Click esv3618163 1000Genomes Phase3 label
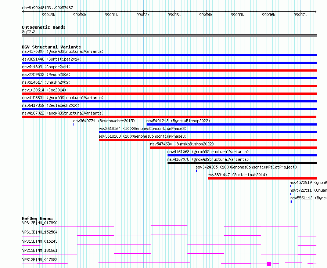This screenshot has width=327, height=268. click(143, 136)
